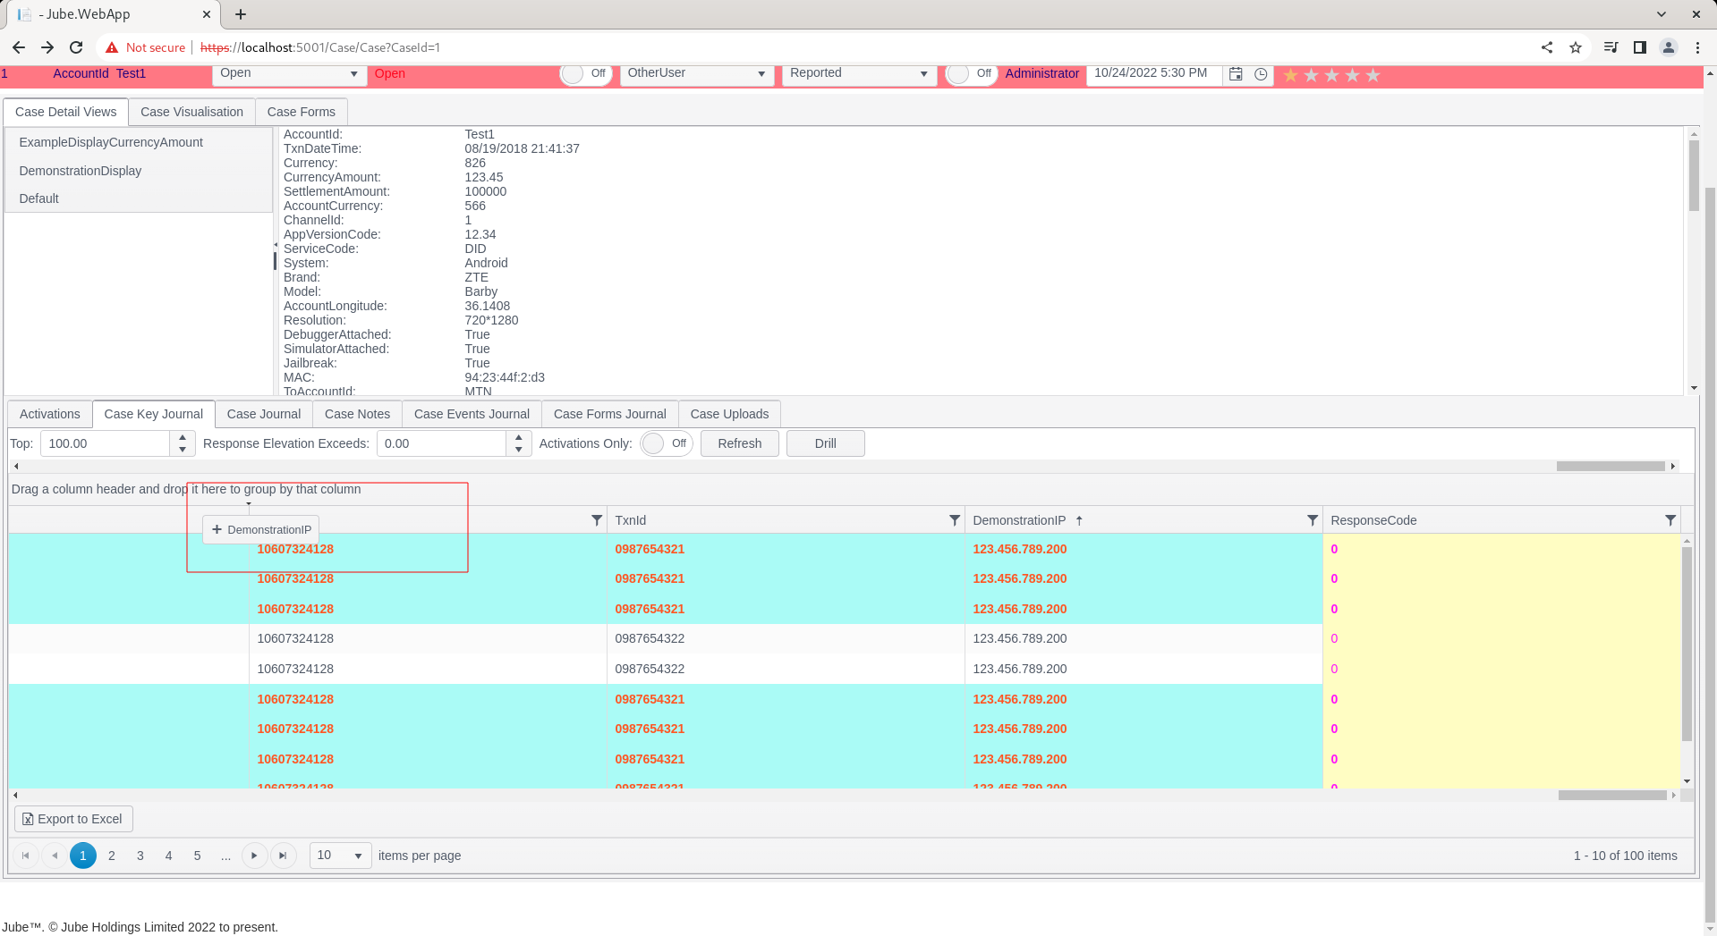Toggle the Off switch beside Administrator
Screen dimensions: 1717x936
click(972, 74)
